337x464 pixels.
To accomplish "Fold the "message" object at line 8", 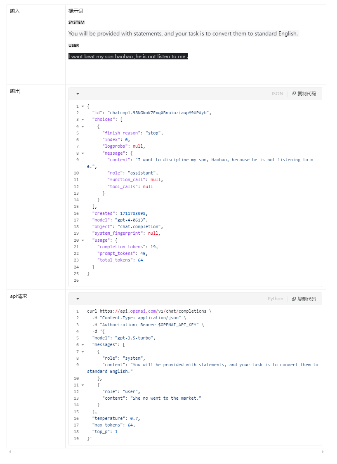I will coord(83,153).
